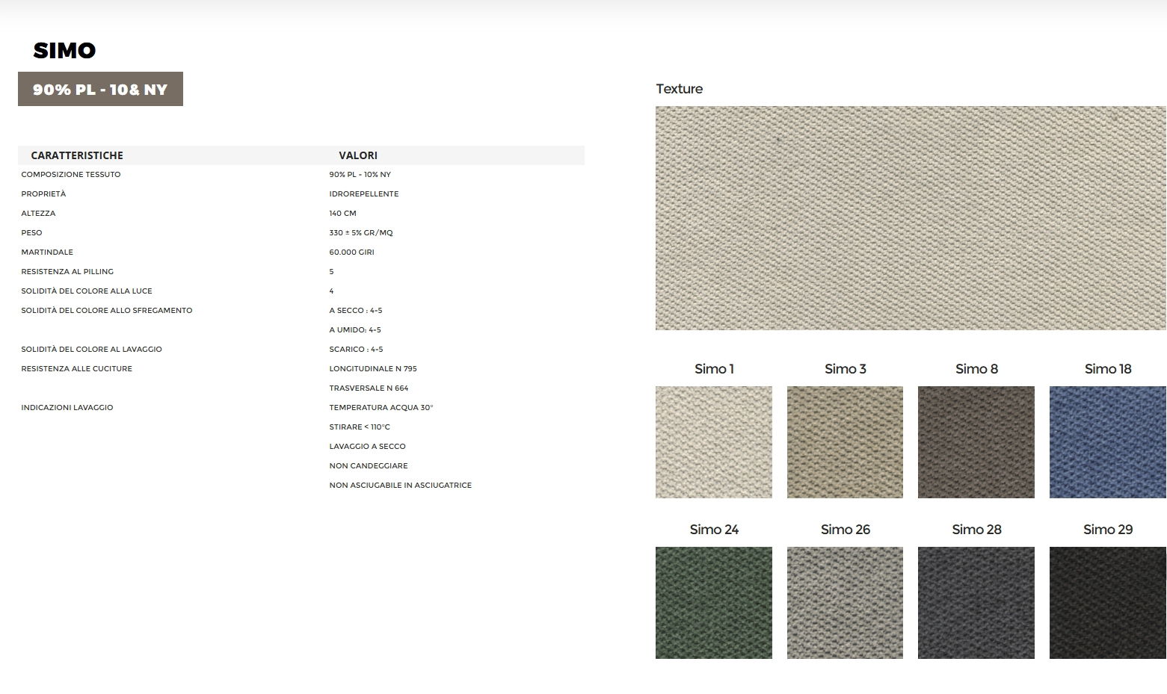Open the large Texture preview image
Image resolution: width=1167 pixels, height=694 pixels.
point(911,218)
